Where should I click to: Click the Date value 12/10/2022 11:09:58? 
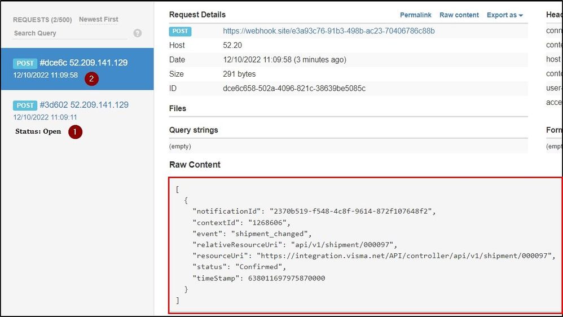coord(284,60)
